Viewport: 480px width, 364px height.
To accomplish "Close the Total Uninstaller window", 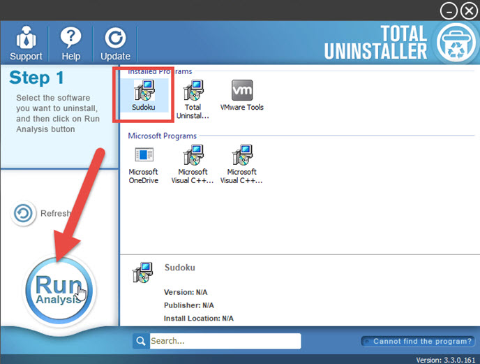I will point(469,11).
